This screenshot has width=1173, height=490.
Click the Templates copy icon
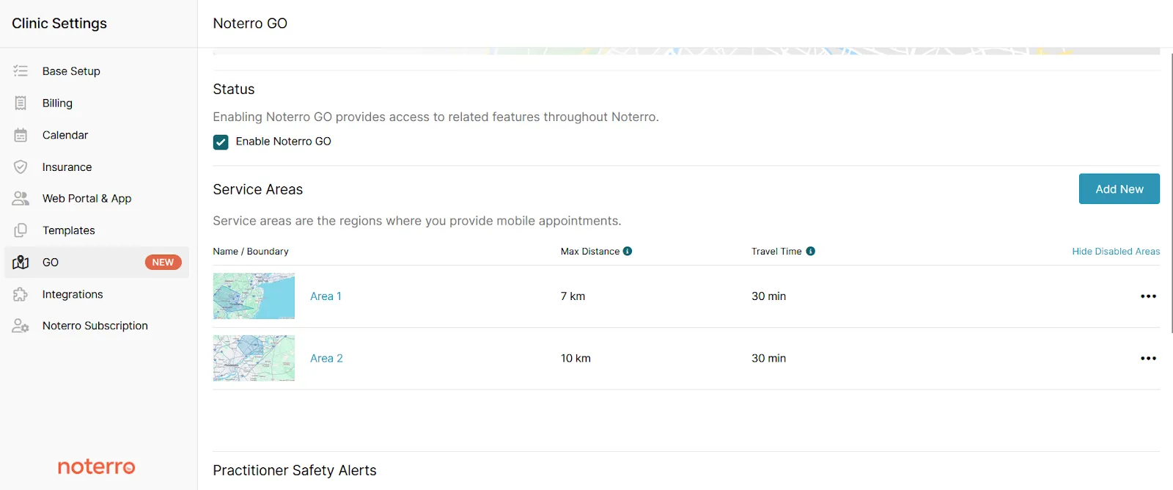pos(21,230)
